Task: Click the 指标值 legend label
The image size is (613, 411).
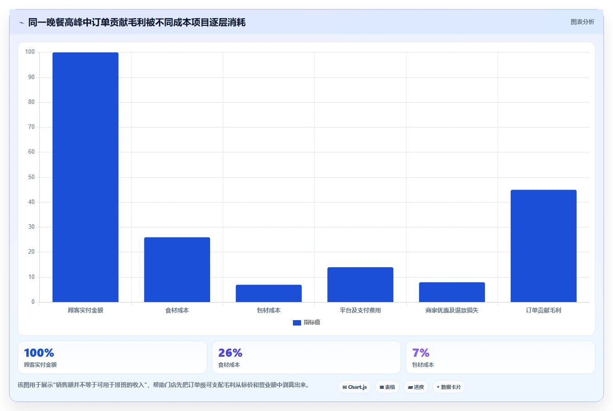Action: [x=312, y=322]
